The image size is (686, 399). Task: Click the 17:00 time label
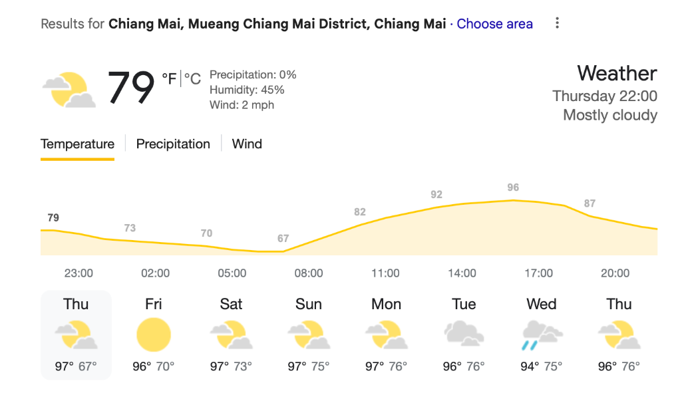(538, 273)
